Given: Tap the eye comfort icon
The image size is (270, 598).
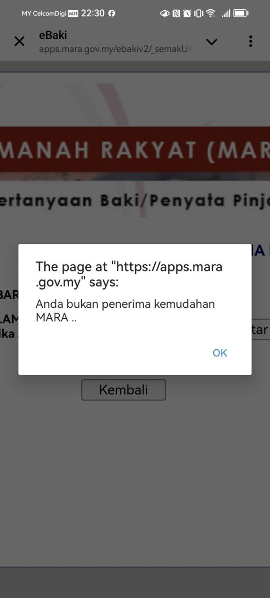Looking at the screenshot, I should click(x=164, y=14).
